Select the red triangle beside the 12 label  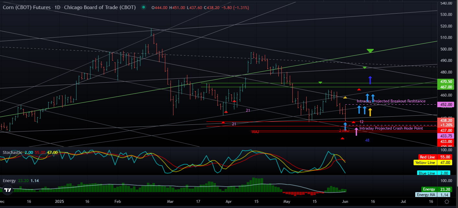tap(353, 122)
